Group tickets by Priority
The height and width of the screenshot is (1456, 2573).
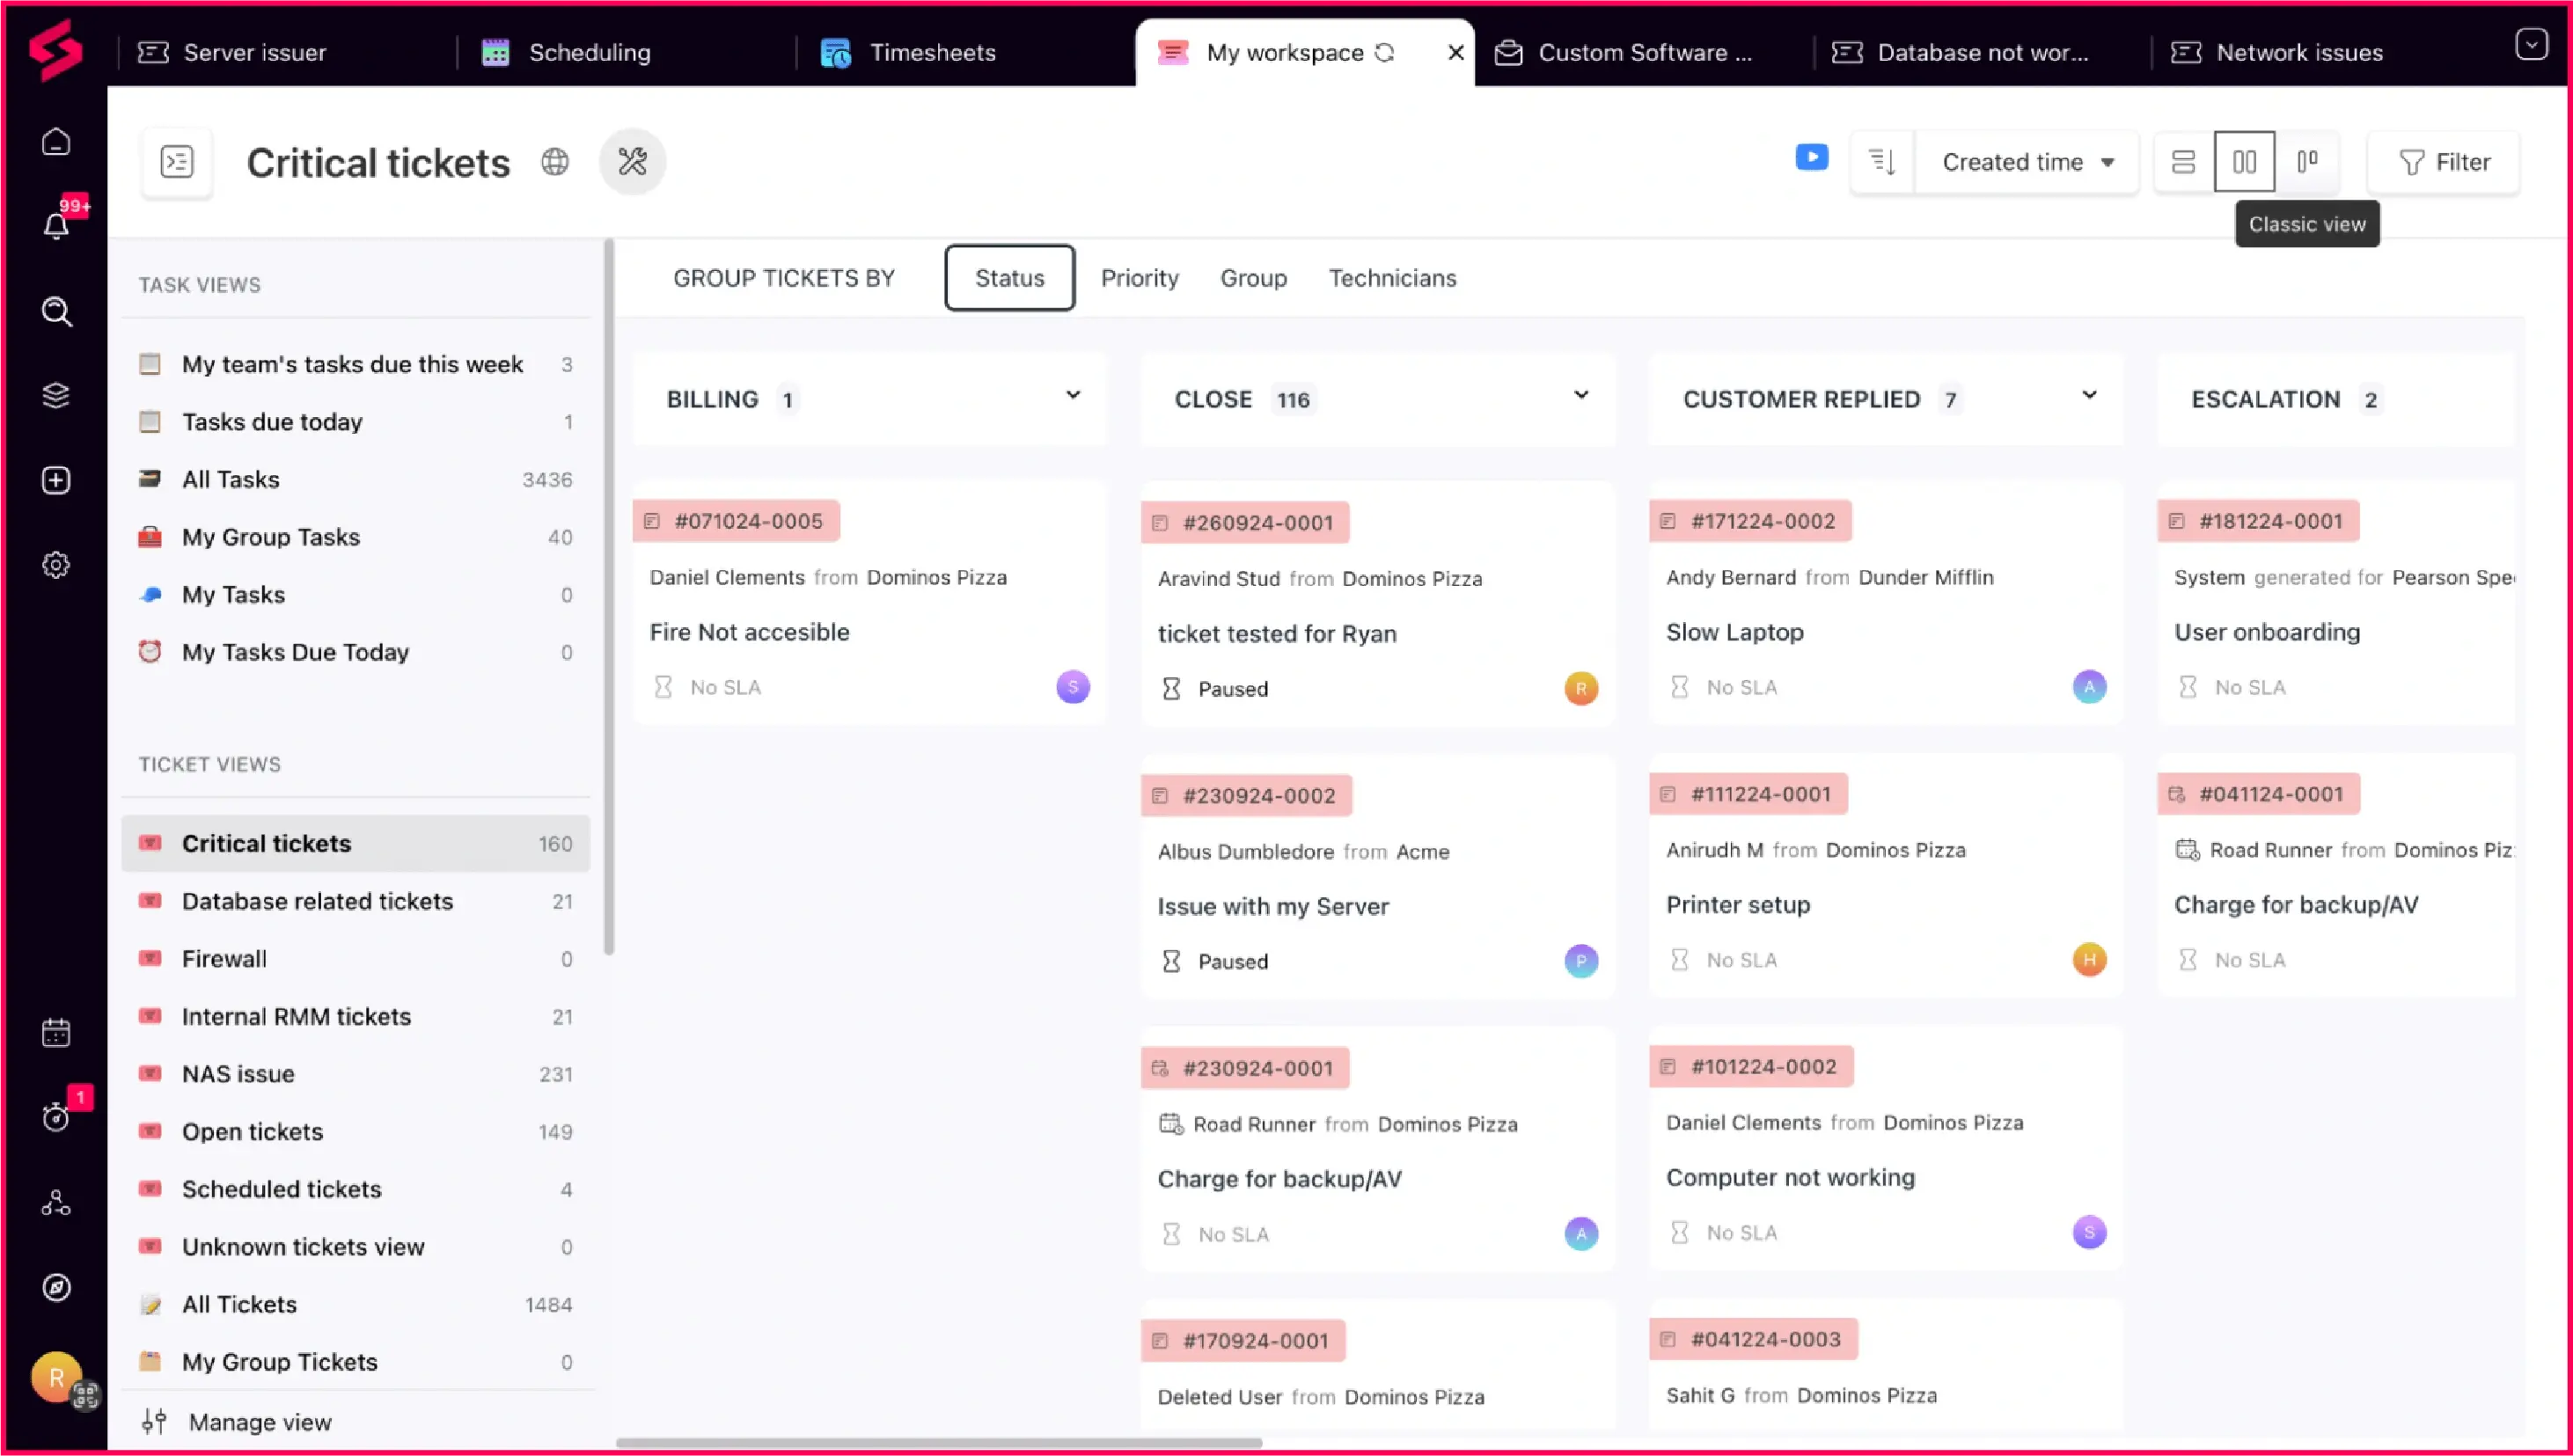click(x=1139, y=278)
